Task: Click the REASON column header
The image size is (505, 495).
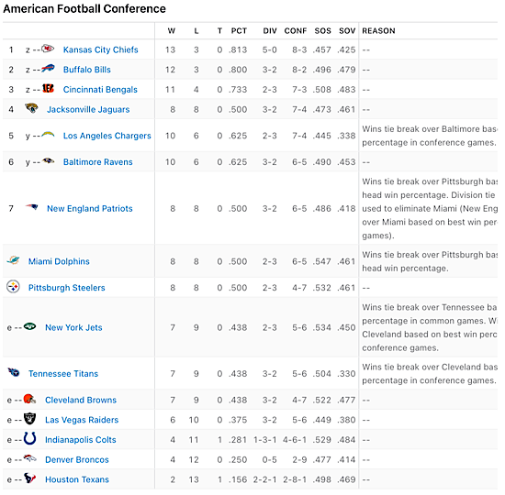Action: coord(378,31)
